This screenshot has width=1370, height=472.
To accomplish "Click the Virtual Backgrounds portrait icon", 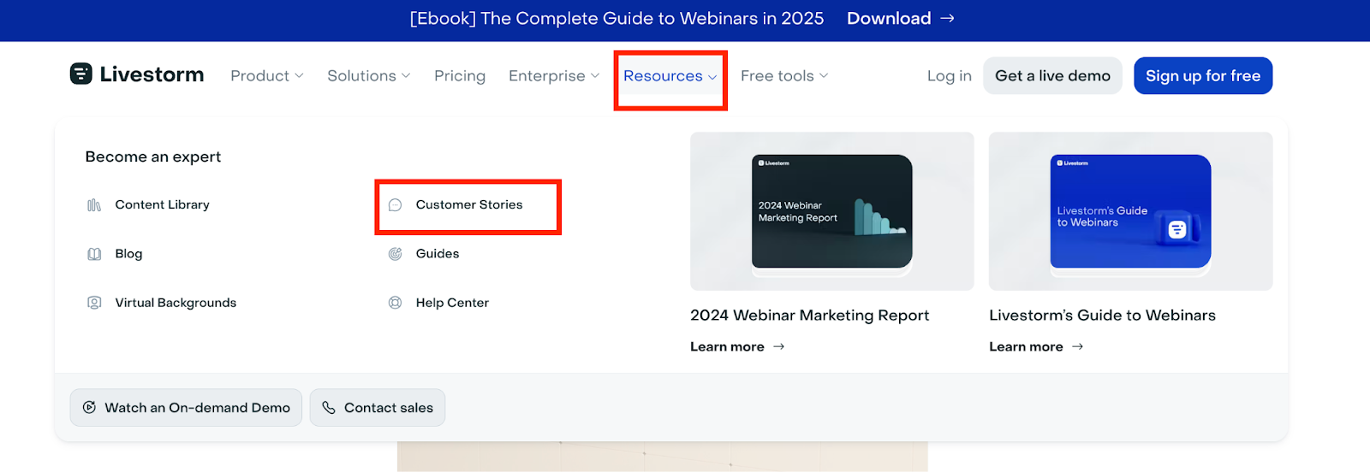I will point(94,303).
